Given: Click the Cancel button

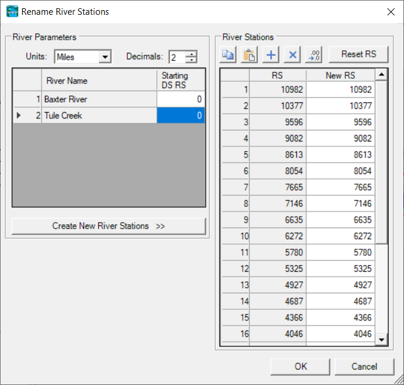Looking at the screenshot, I should click(x=364, y=367).
